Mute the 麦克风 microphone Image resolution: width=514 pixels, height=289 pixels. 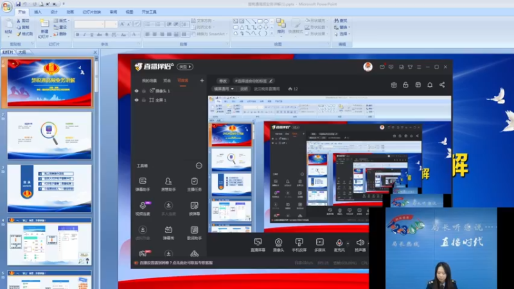coord(339,245)
